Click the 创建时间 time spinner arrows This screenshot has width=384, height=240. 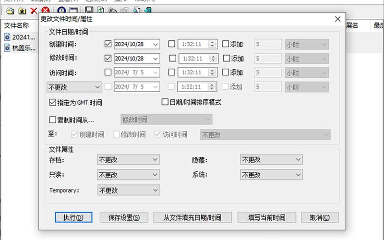tap(212, 44)
